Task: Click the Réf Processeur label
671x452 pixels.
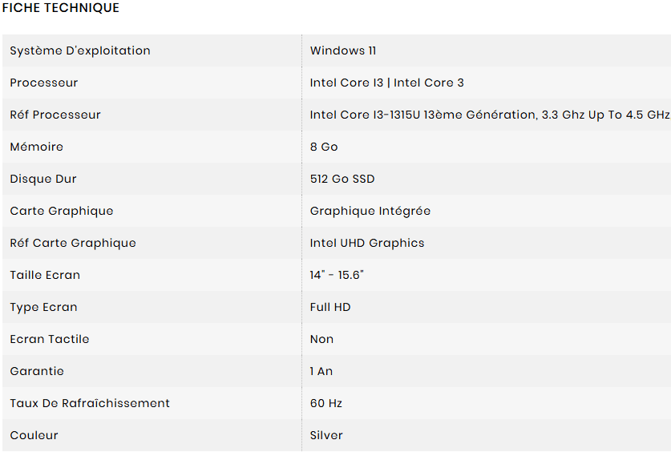Action: [x=55, y=115]
